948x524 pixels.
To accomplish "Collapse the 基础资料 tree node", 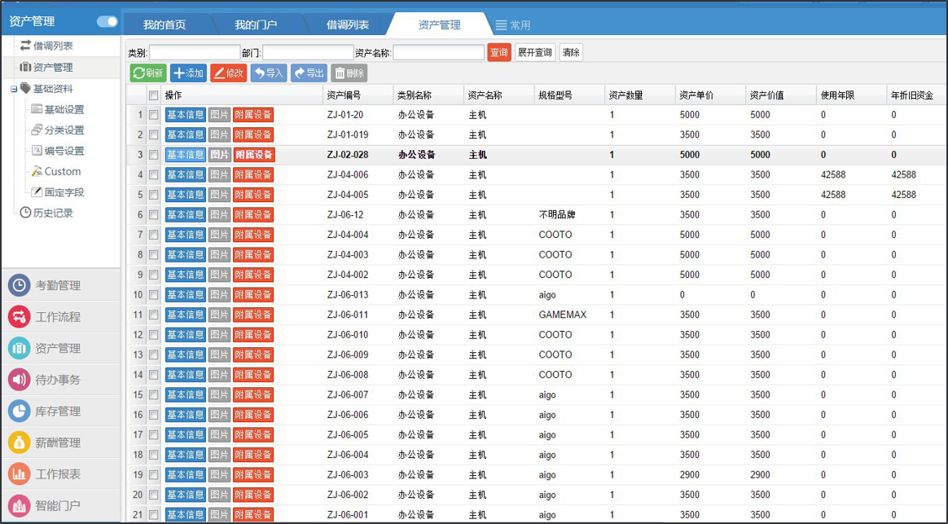I will [x=14, y=89].
